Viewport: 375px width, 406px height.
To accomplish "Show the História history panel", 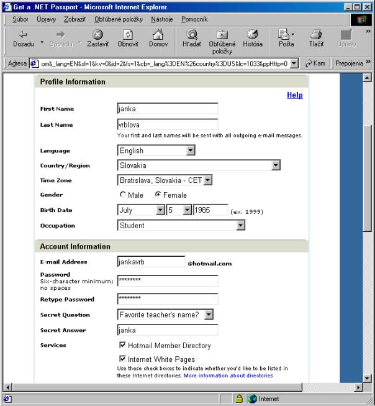I will 252,35.
